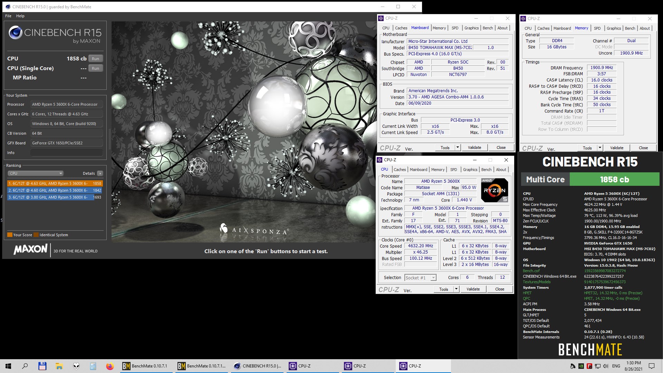
Task: Open the Help menu in Cinebench
Action: [x=20, y=16]
